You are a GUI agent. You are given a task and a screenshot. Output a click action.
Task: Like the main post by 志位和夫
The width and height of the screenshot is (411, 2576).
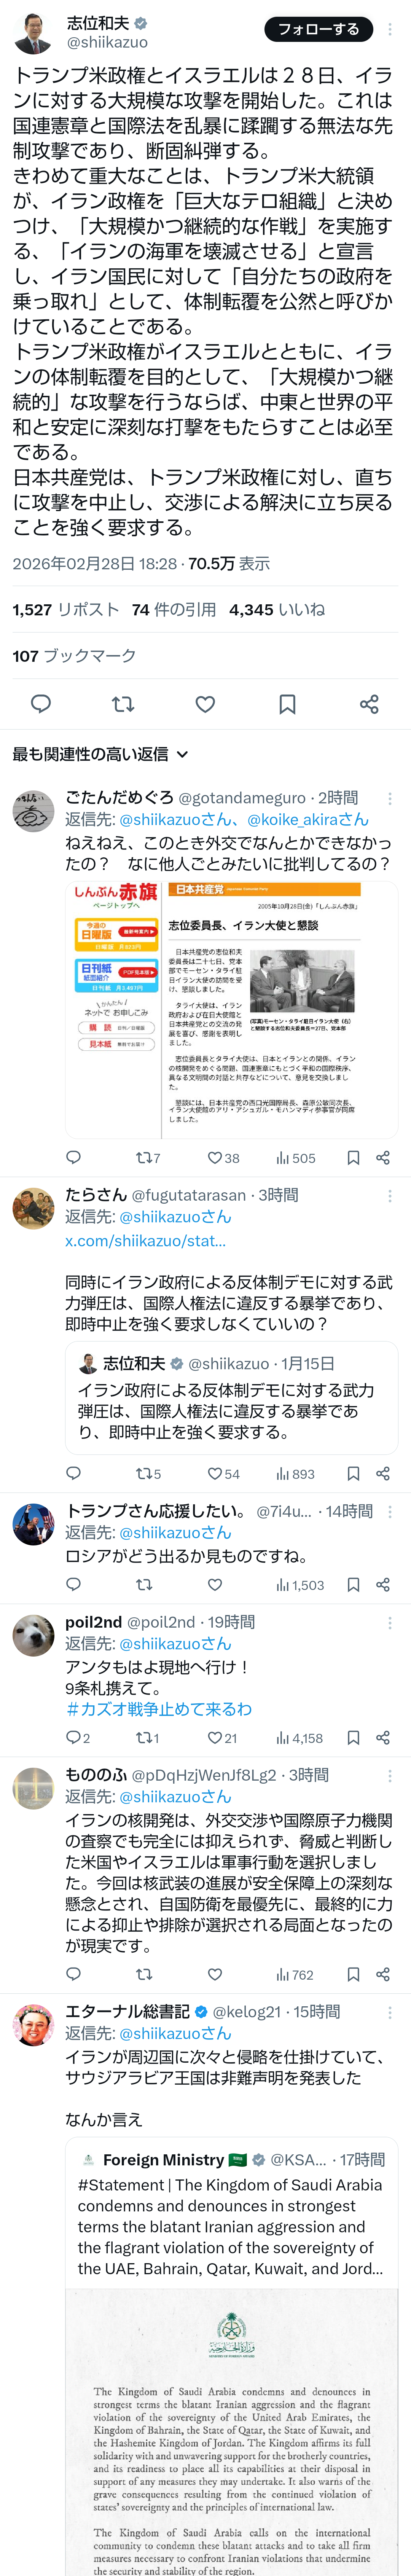pyautogui.click(x=205, y=704)
